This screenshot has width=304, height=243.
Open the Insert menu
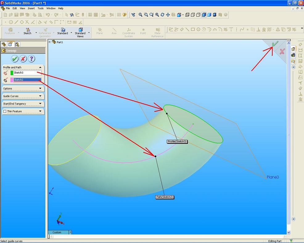31,8
